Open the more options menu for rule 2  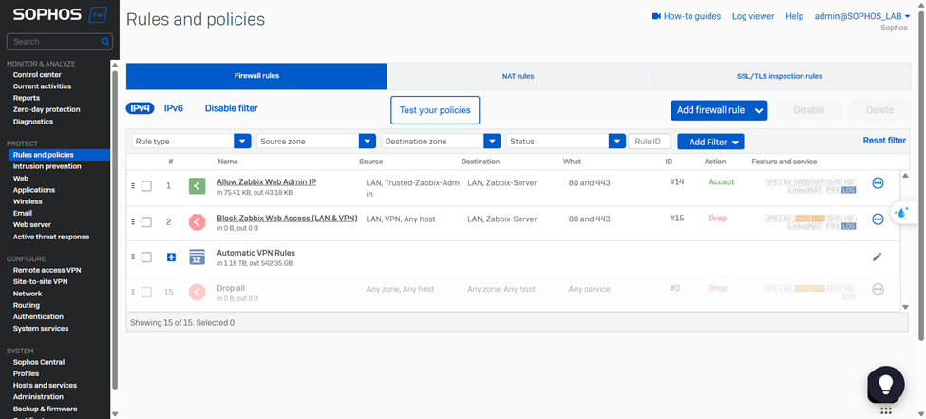coord(878,219)
